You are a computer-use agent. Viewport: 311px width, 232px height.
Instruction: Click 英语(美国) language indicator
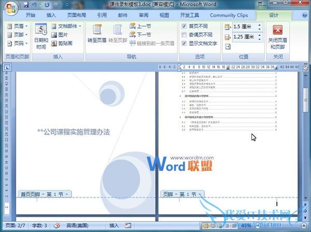coord(77,226)
